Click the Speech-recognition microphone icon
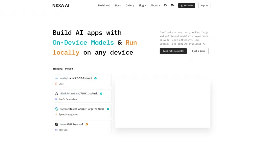Image resolution: width=263 pixels, height=148 pixels. 56,114
